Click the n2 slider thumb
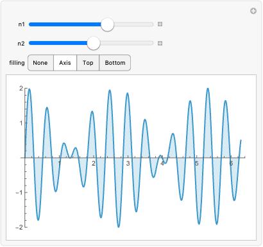 94,43
